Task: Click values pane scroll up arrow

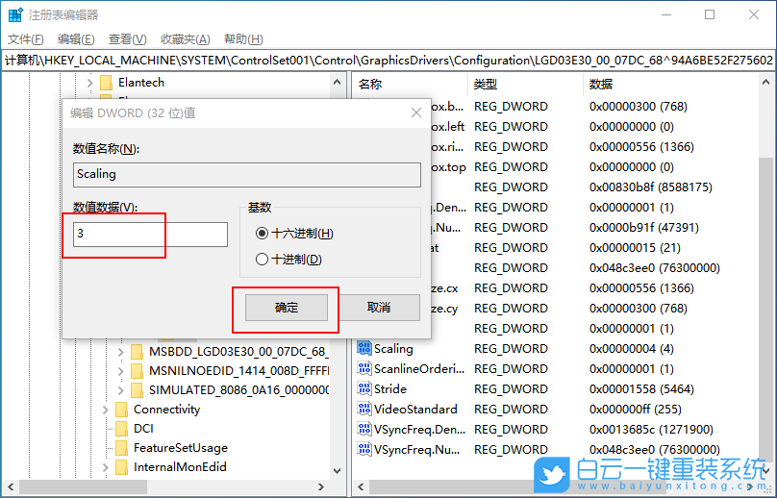Action: tap(766, 83)
